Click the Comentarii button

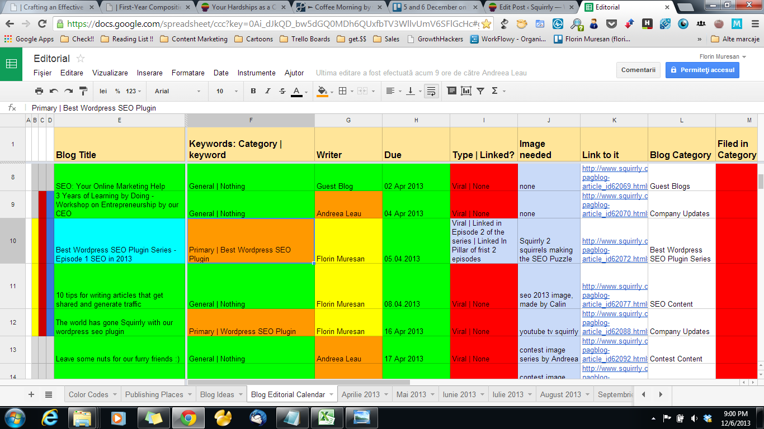coord(638,70)
